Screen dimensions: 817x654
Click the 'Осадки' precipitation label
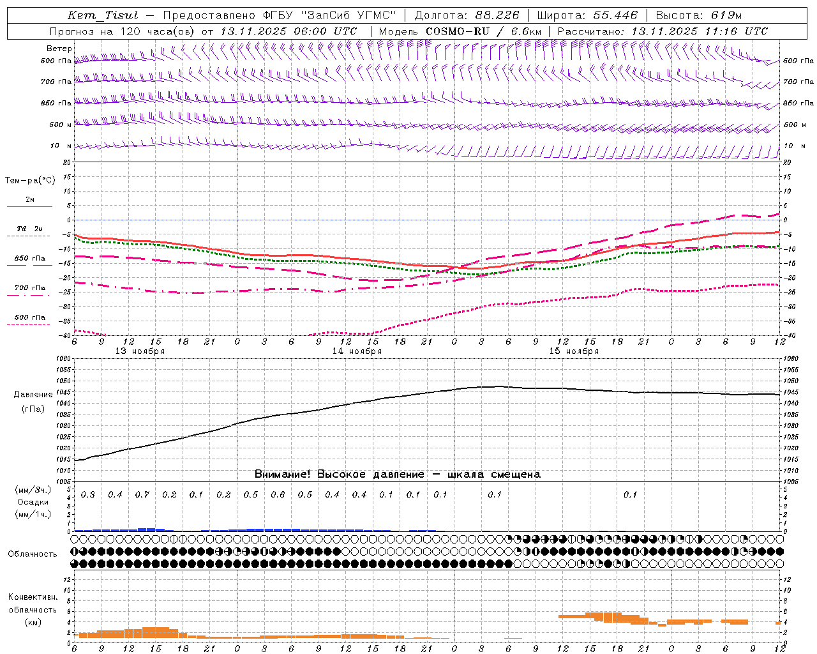point(33,502)
